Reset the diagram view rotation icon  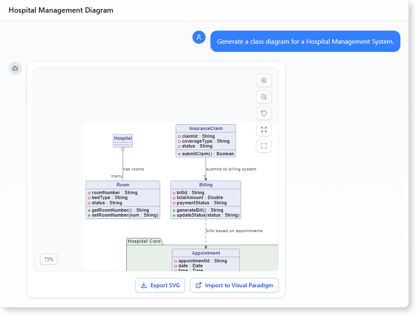click(x=264, y=114)
